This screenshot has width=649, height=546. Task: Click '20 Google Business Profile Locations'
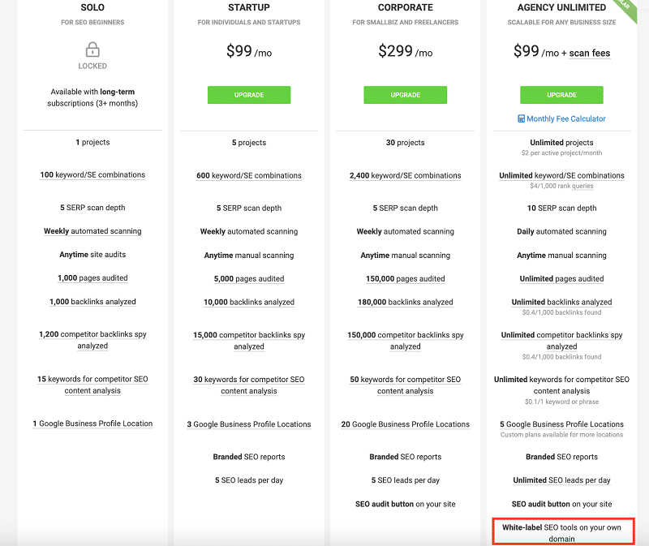(405, 424)
